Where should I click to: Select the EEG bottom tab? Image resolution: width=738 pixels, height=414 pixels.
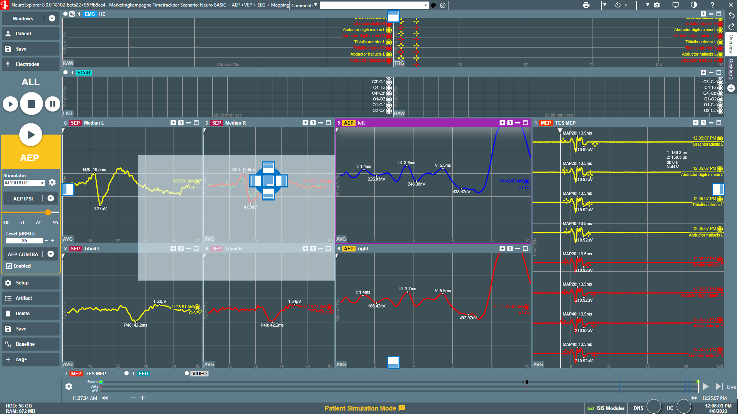click(x=143, y=374)
